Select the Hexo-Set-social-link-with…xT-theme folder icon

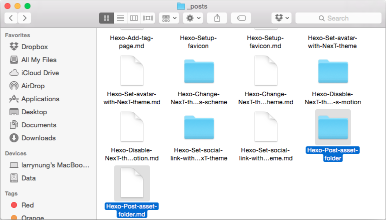(199, 127)
